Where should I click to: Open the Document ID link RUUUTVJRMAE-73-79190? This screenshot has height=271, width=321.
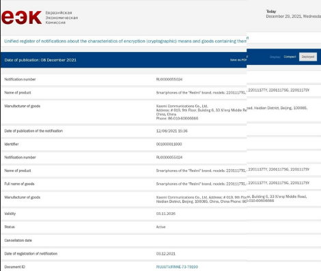pos(177,267)
